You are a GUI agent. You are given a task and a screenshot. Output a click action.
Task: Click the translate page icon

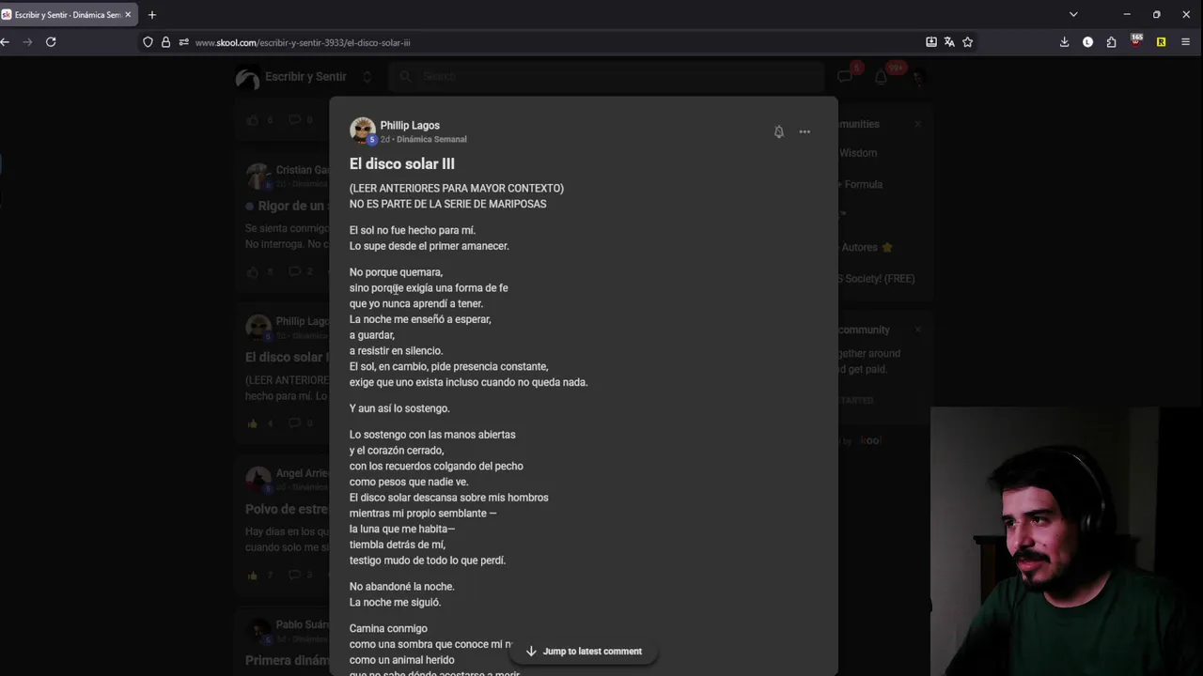[949, 42]
